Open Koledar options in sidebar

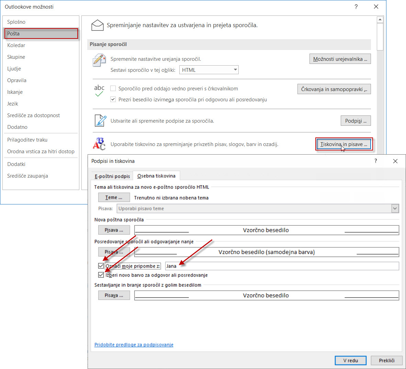point(41,45)
